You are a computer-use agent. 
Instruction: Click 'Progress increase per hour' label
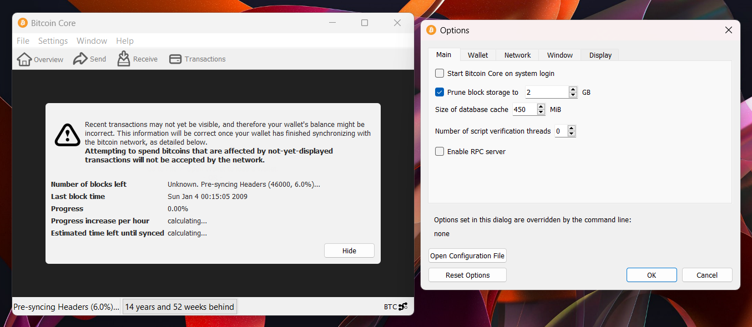click(100, 221)
